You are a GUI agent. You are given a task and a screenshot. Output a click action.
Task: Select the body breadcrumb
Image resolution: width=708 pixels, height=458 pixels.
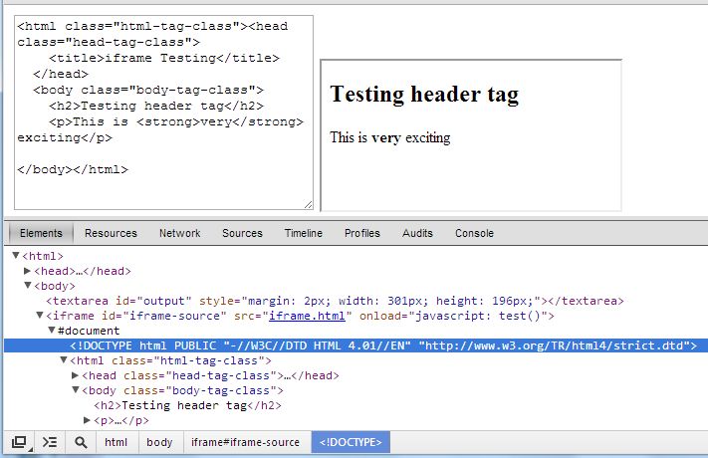(x=159, y=442)
